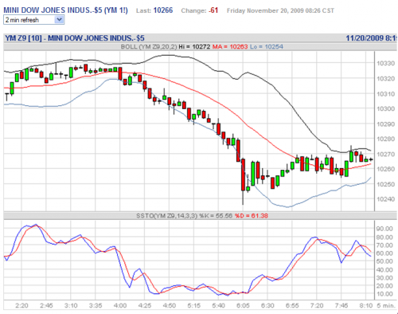Click the 7:20 time axis label
398x314 pixels.
[317, 305]
